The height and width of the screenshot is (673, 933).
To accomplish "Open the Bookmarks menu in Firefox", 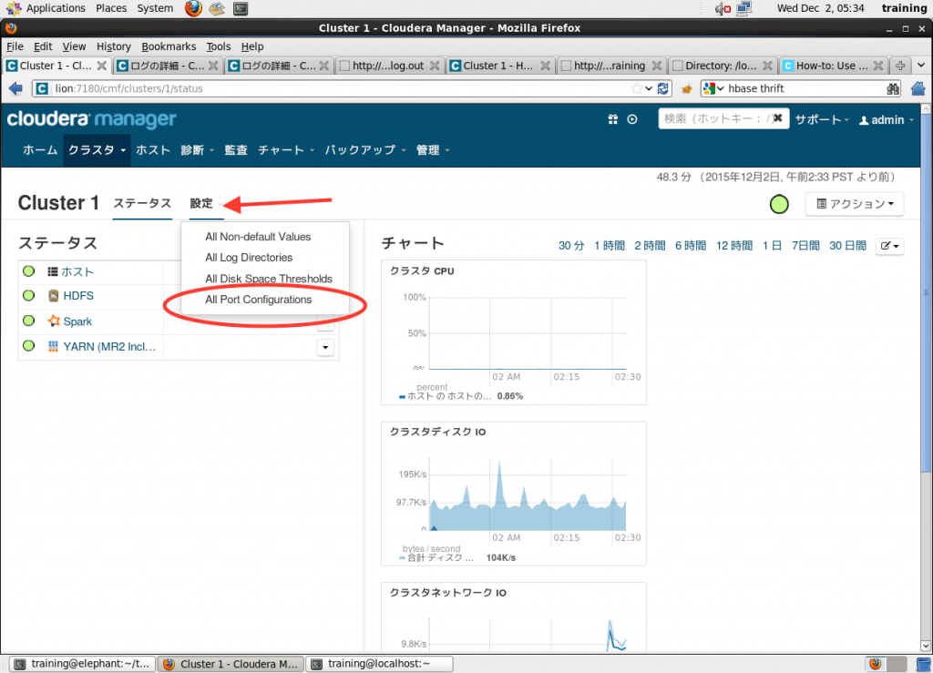I will (169, 46).
